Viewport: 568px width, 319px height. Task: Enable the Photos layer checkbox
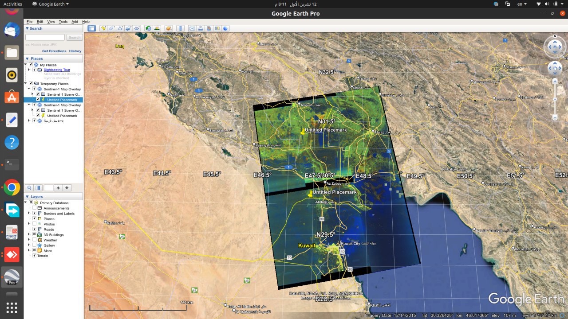[x=34, y=224]
